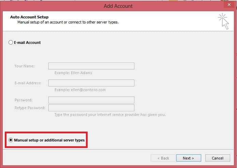Select the Retype Password input box
The width and height of the screenshot is (237, 168).
(91, 108)
